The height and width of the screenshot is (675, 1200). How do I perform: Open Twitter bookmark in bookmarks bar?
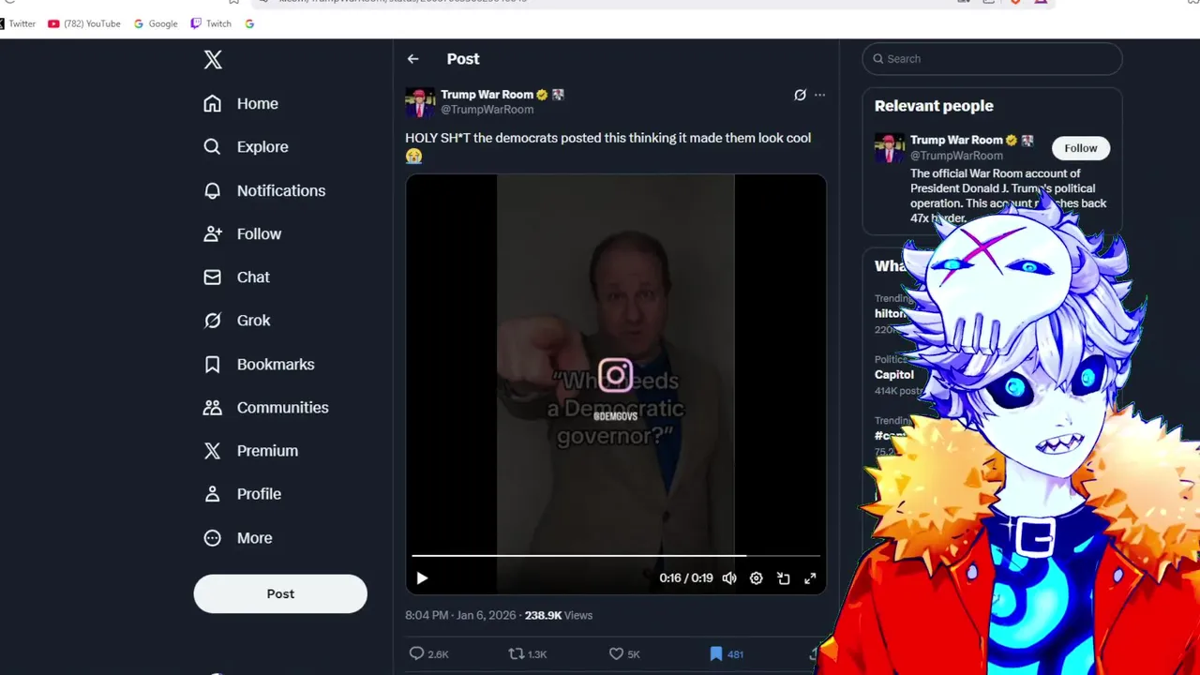pyautogui.click(x=18, y=23)
